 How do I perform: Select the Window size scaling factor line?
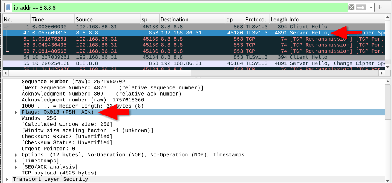pos(87,130)
